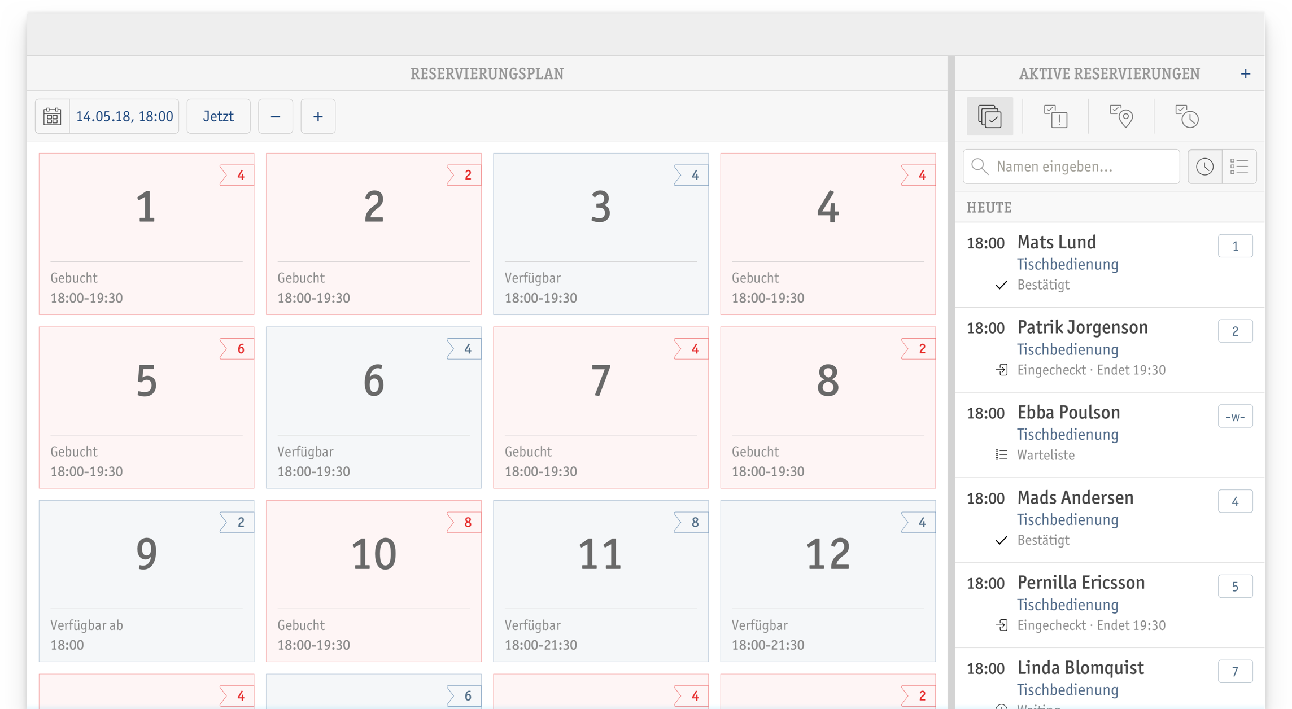Image resolution: width=1292 pixels, height=709 pixels.
Task: Open date field 14.05.18, 18:00
Action: pyautogui.click(x=124, y=117)
